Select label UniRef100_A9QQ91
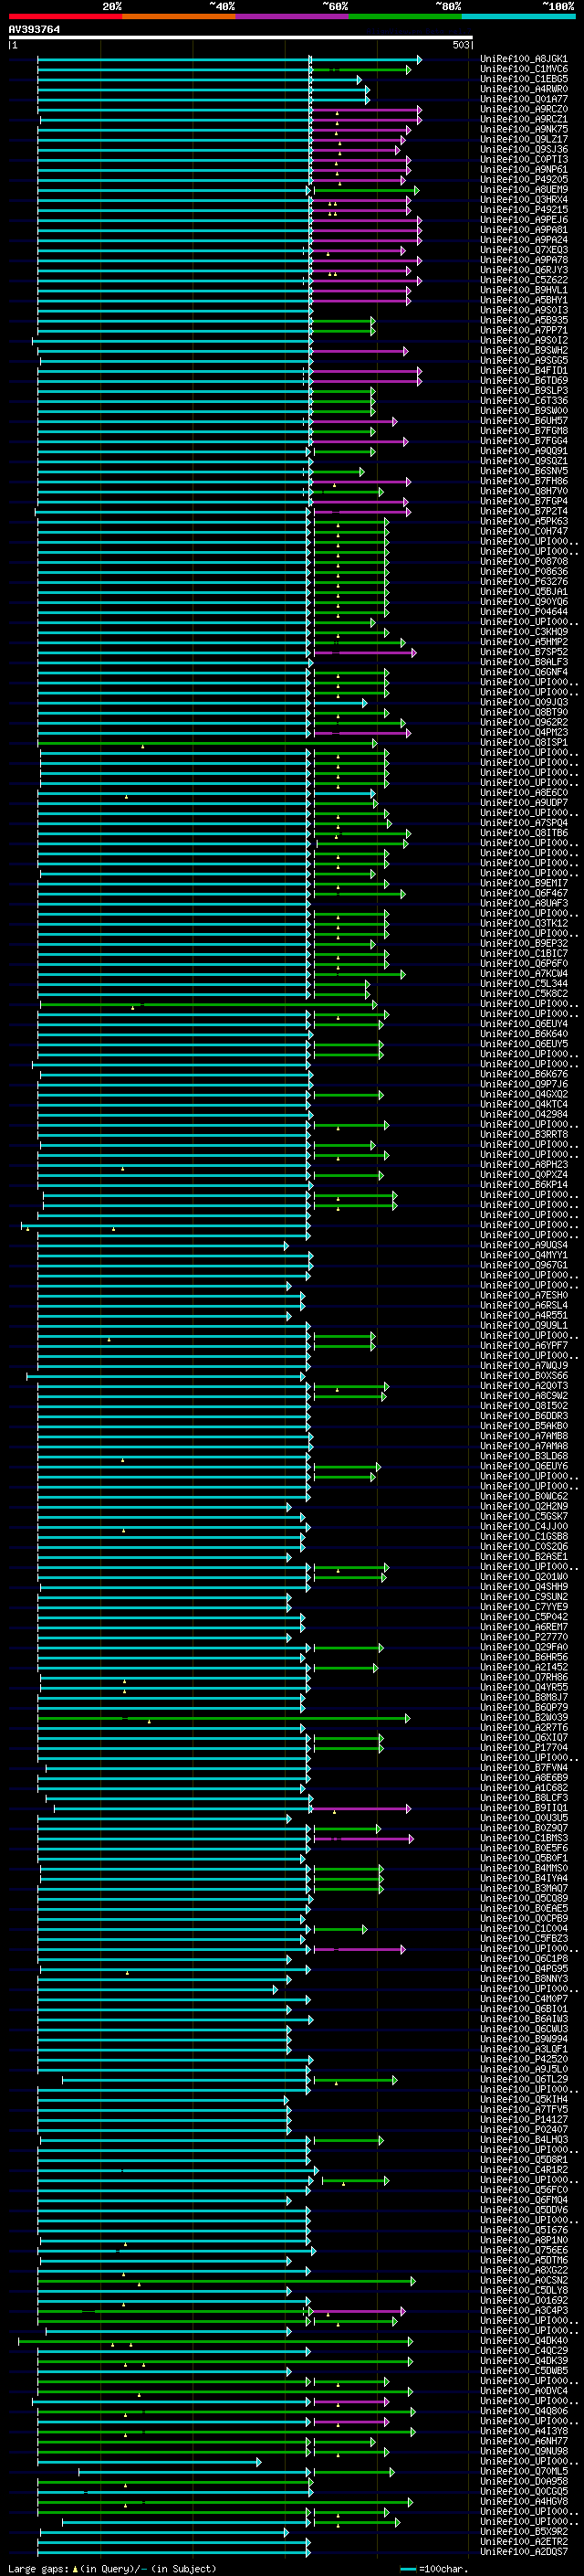Screen dimensions: 584x2576 pyautogui.click(x=524, y=450)
